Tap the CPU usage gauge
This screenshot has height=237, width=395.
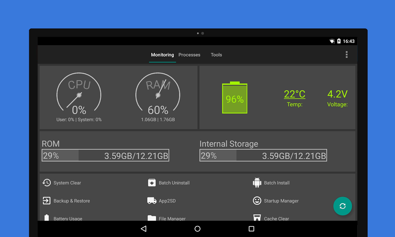coord(79,94)
